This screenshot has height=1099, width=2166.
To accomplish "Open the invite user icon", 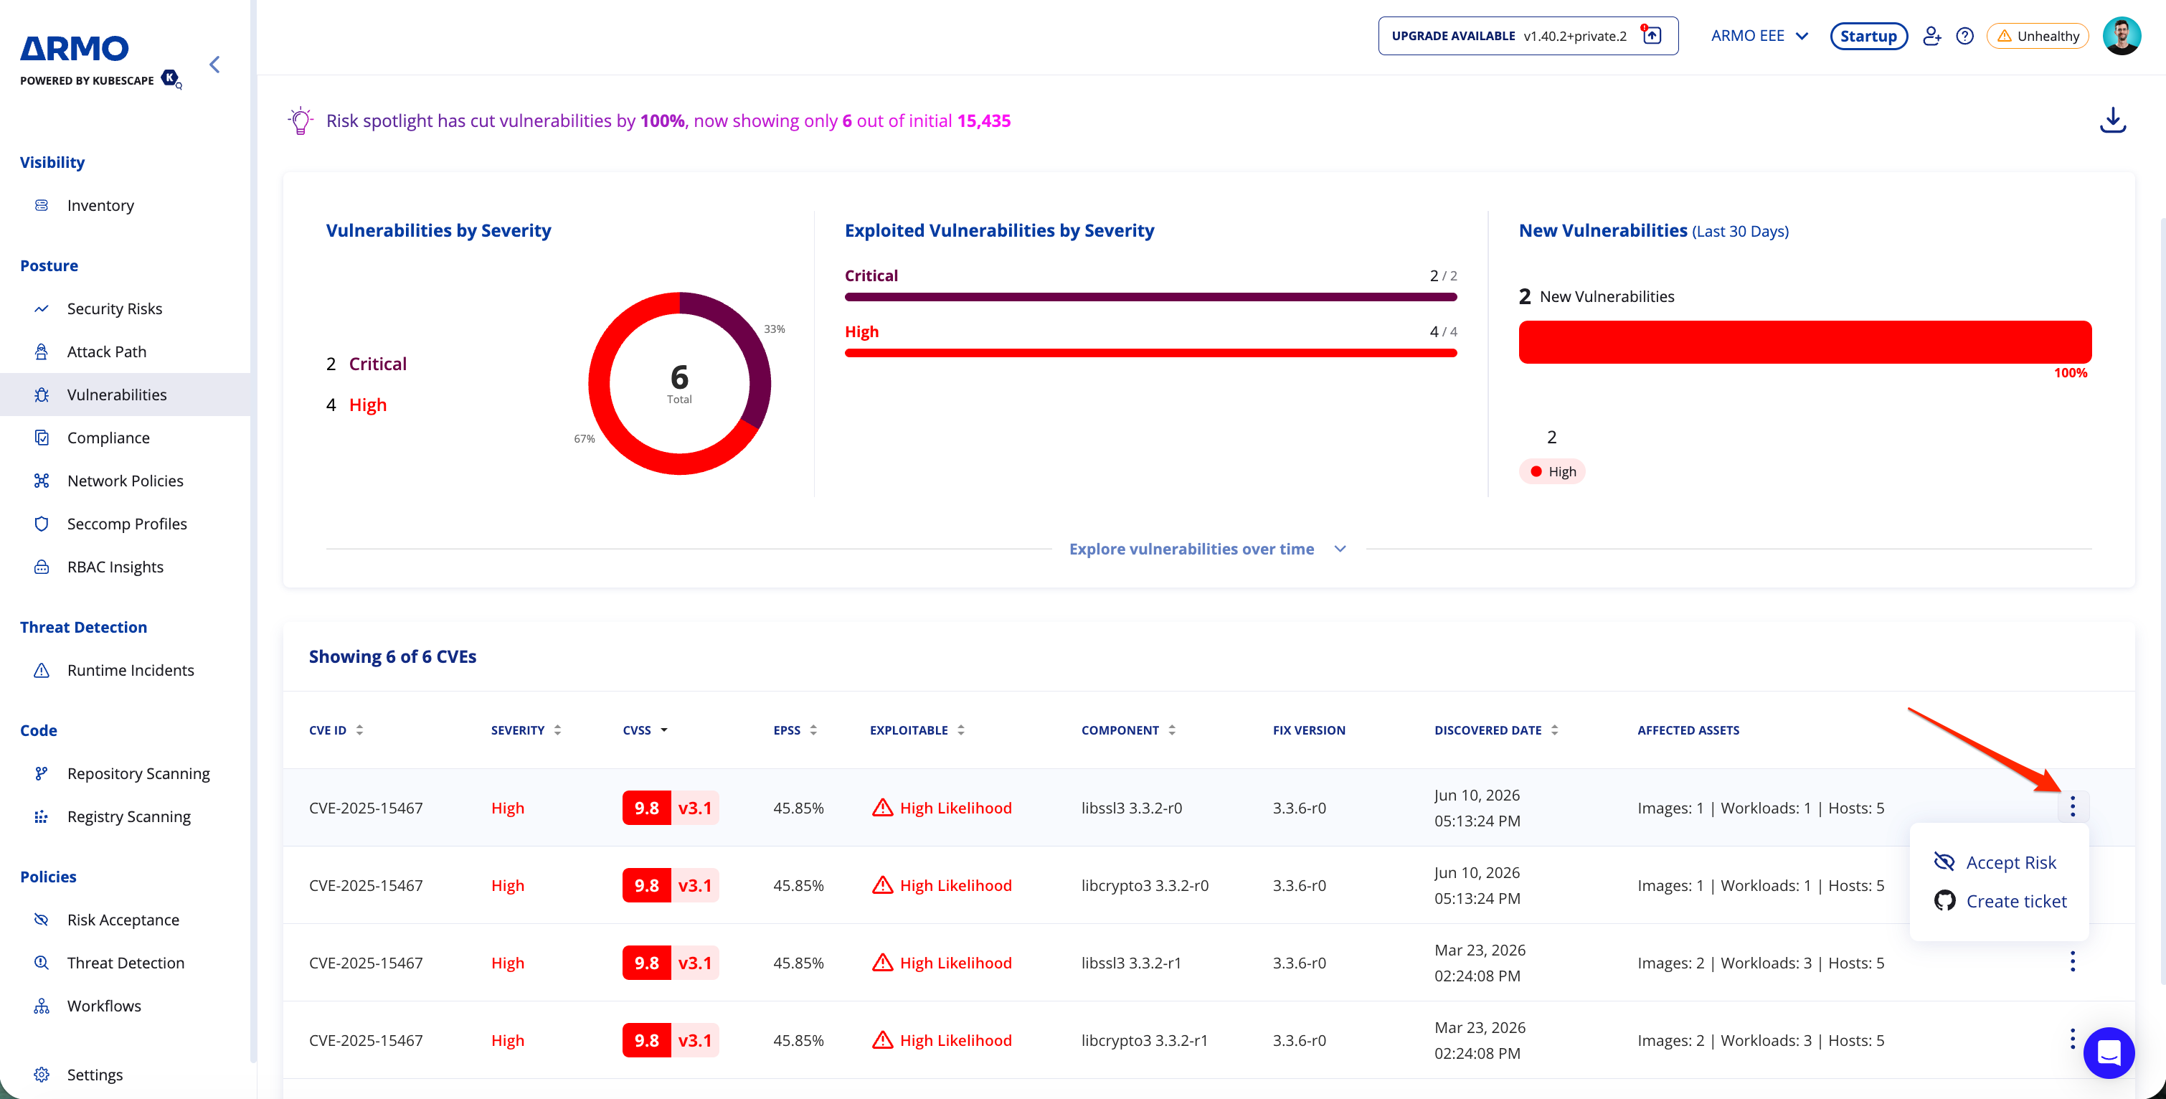I will point(1931,36).
